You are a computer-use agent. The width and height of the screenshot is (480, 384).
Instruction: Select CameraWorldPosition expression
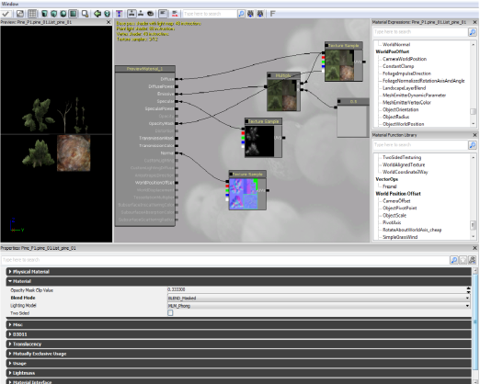click(x=405, y=59)
